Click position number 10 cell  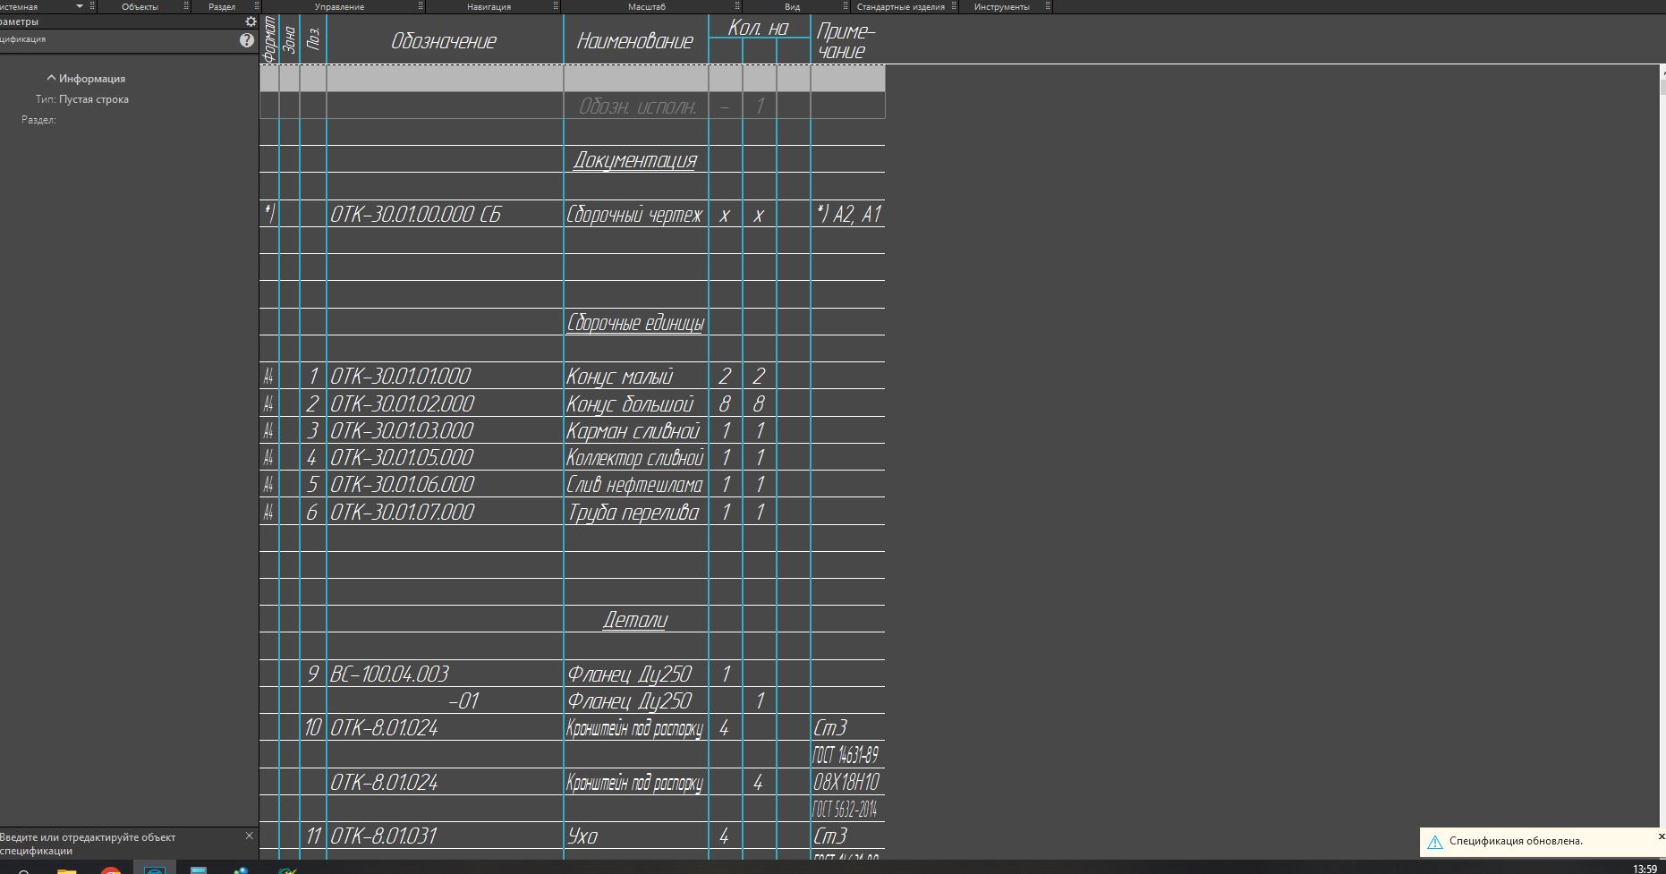coord(312,727)
